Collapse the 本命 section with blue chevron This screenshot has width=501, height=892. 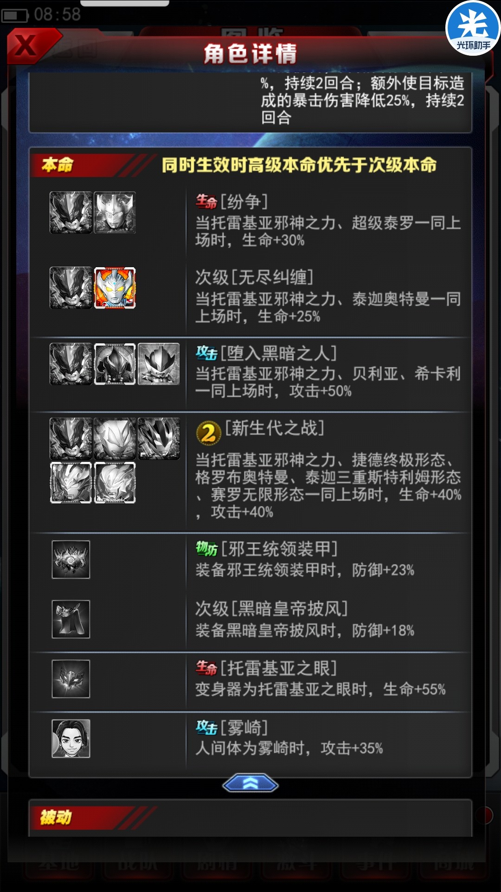pyautogui.click(x=250, y=784)
